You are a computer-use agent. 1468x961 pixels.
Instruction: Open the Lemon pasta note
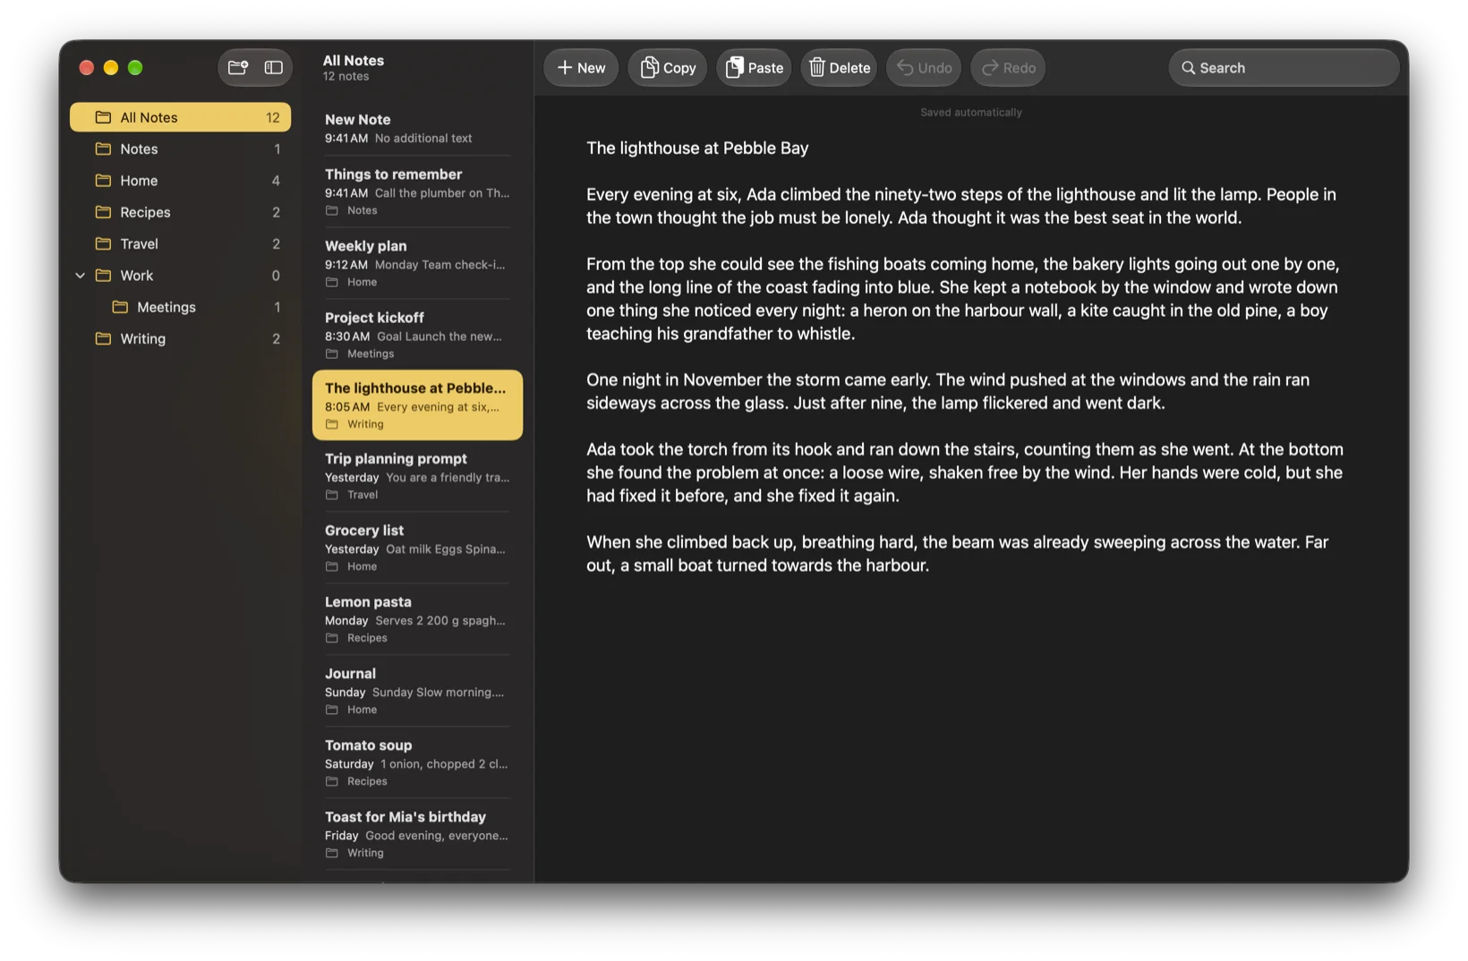click(x=418, y=619)
